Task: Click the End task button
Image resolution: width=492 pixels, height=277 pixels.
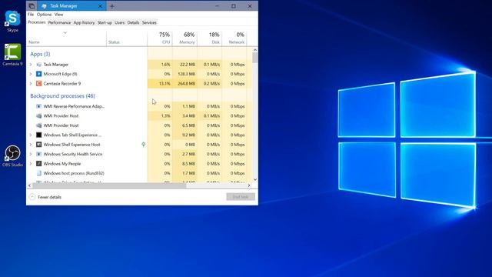Action: [x=241, y=197]
